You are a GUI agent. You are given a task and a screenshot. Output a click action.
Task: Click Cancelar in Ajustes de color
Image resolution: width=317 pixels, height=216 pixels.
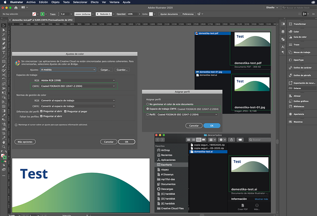click(109, 142)
